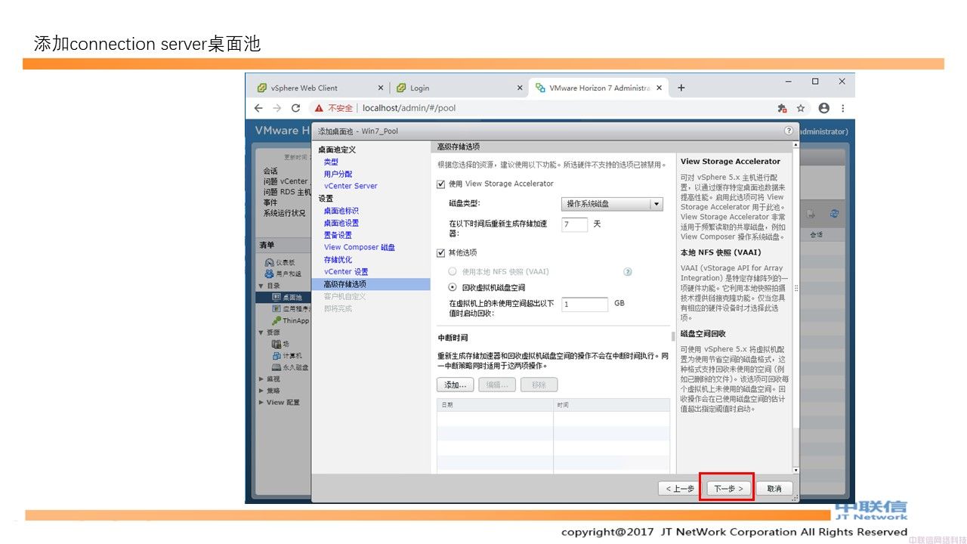Viewport: 967px width, 544px height.
Task: Click the 编辑... button
Action: tap(497, 385)
